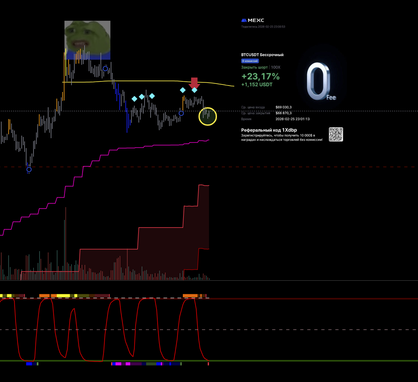The height and width of the screenshot is (382, 418).
Task: Click the orange segment above the oscillator's right end
Action: 190,296
